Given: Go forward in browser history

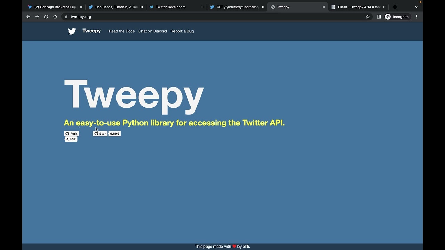Looking at the screenshot, I should pyautogui.click(x=37, y=17).
